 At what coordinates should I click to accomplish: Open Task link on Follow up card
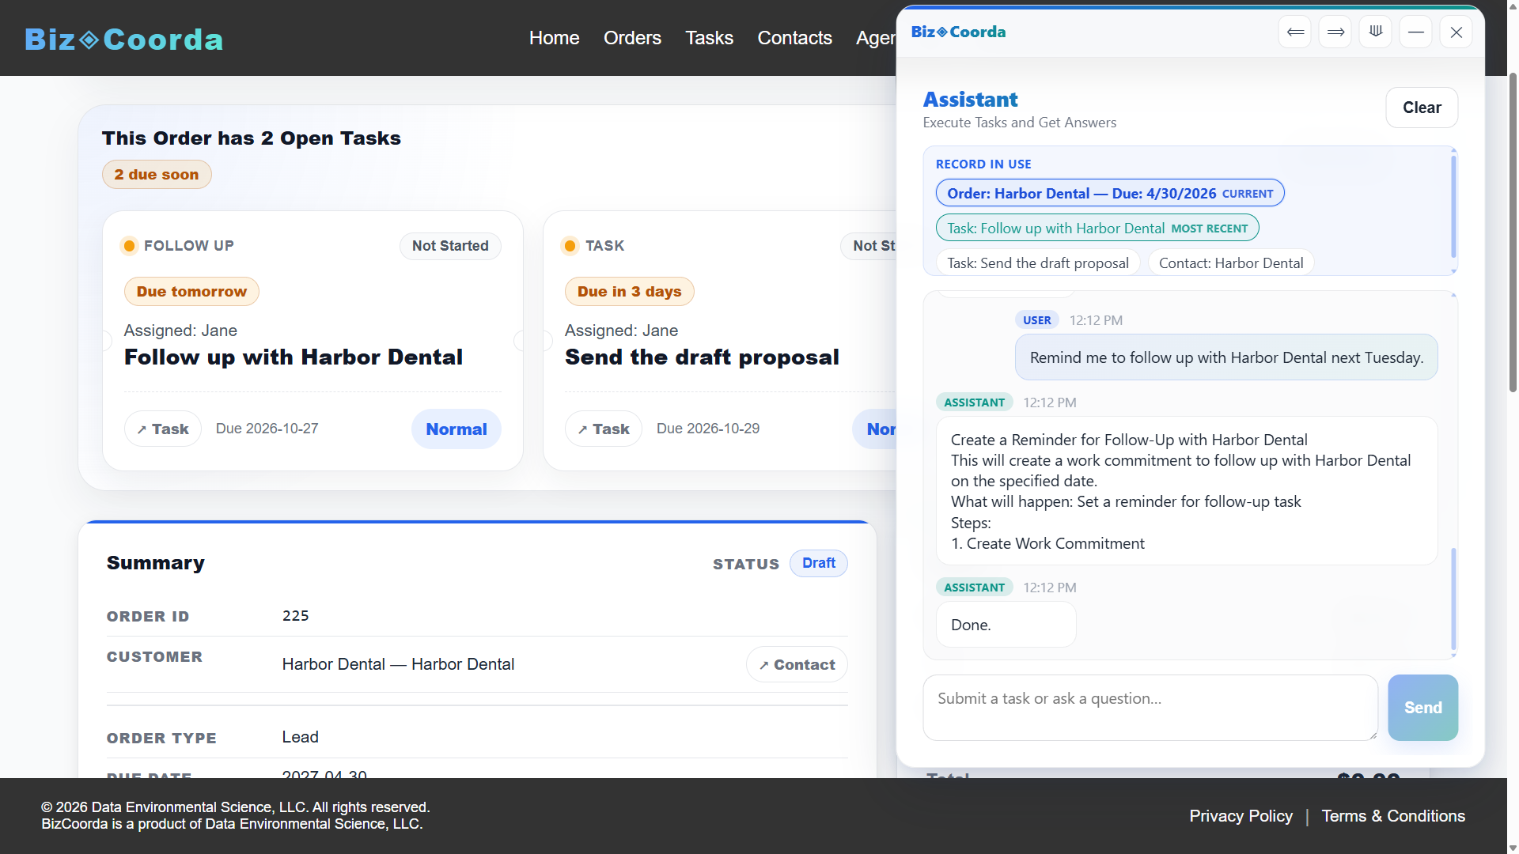tap(163, 429)
